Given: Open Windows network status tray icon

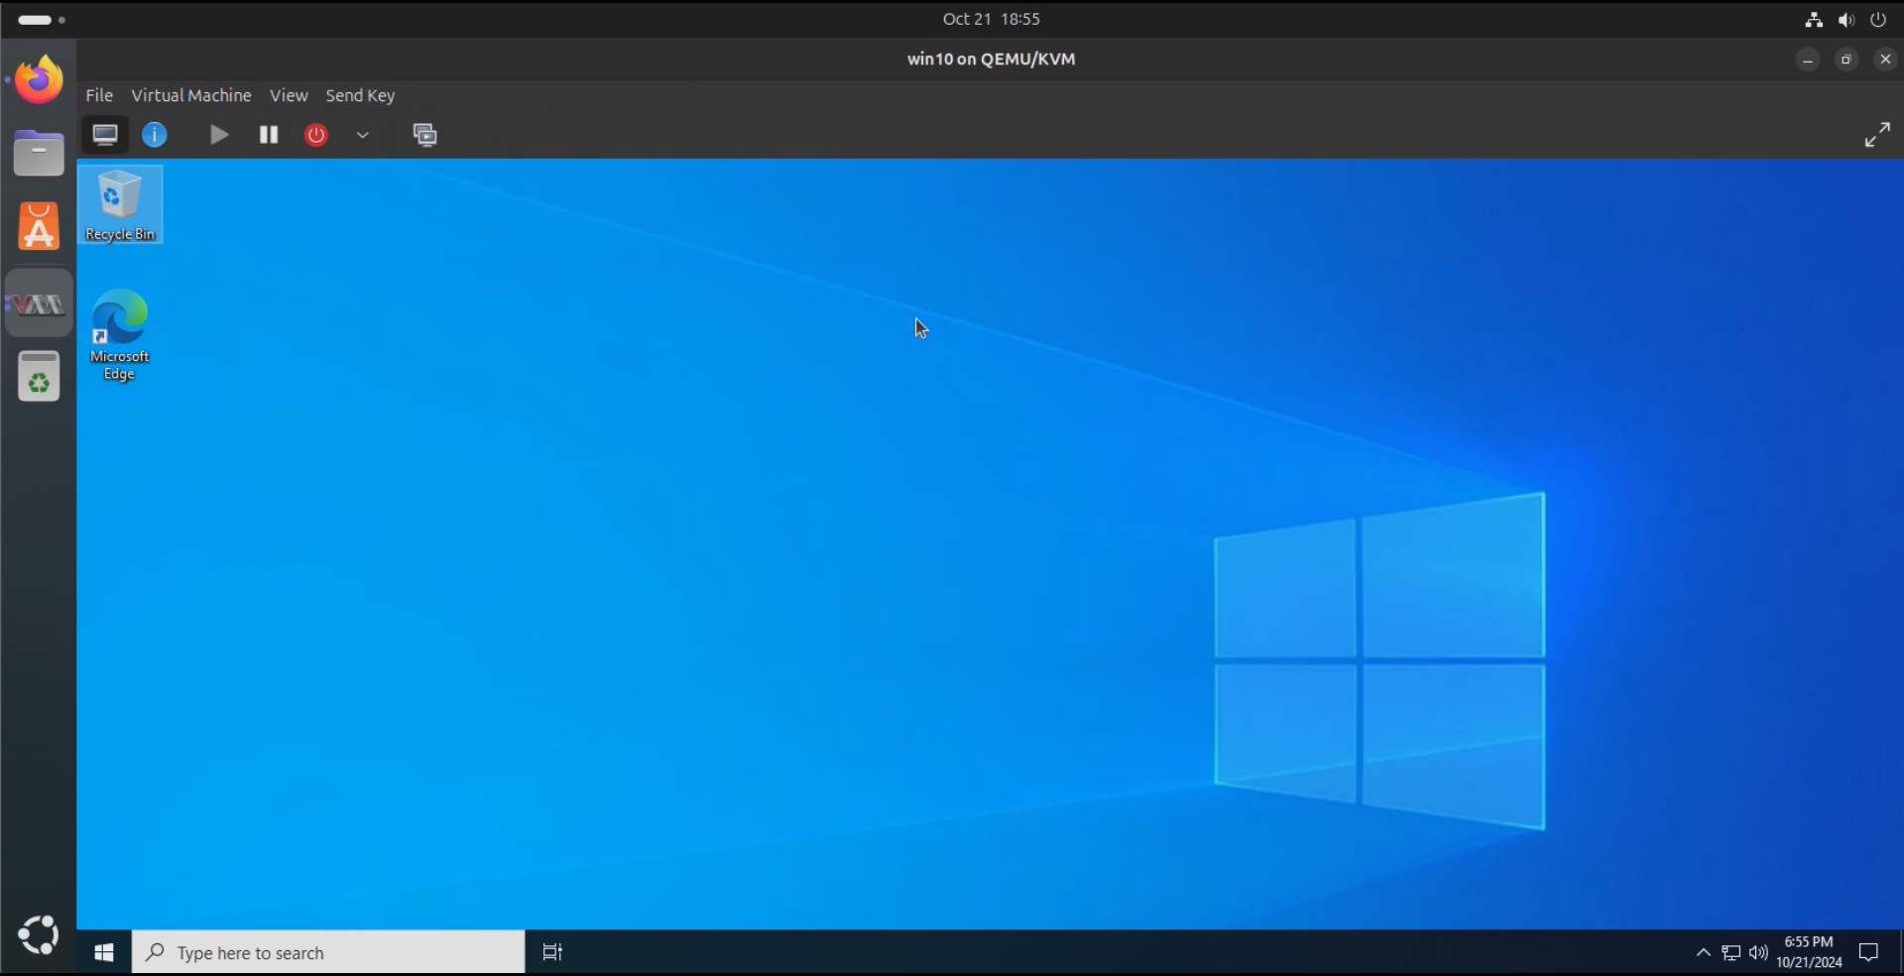Looking at the screenshot, I should tap(1730, 953).
